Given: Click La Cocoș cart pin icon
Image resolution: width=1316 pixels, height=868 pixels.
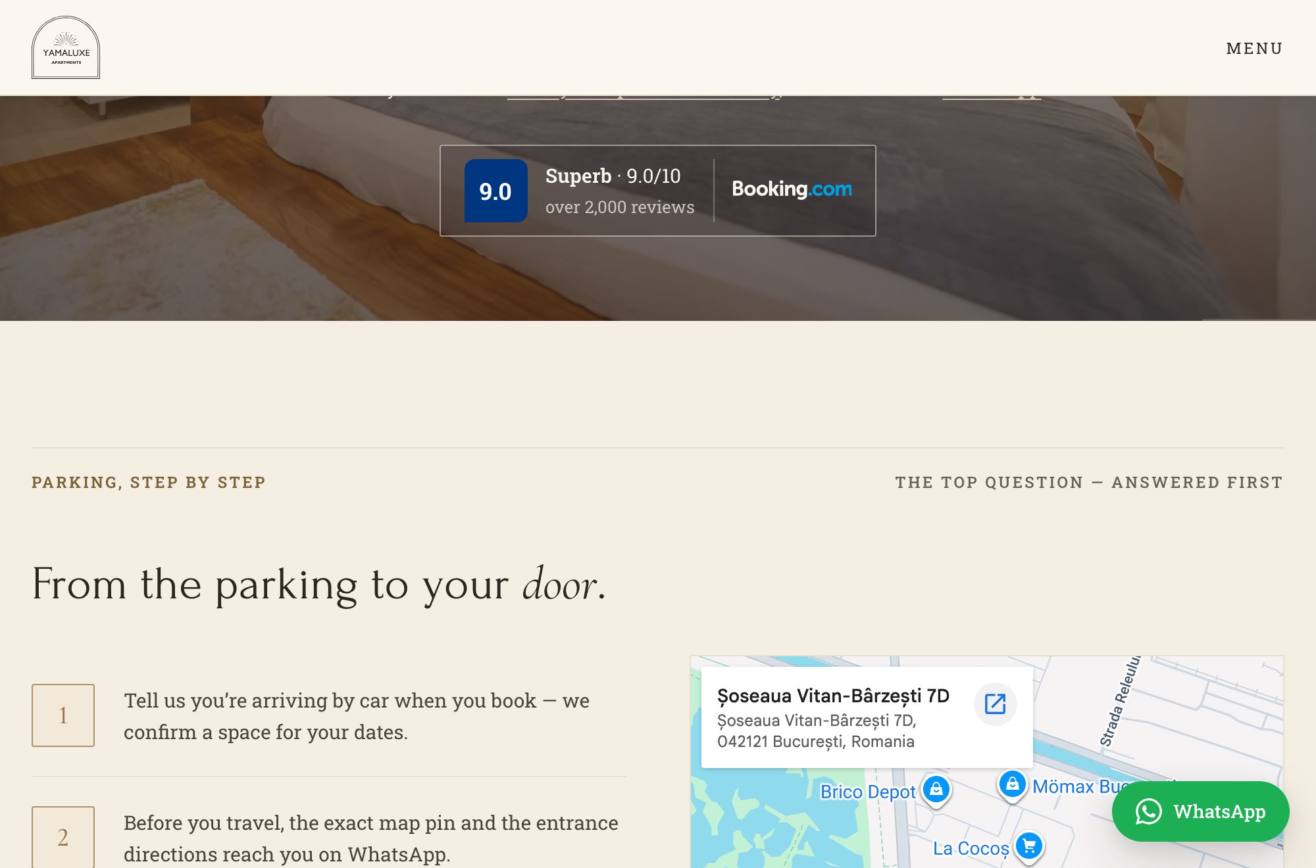Looking at the screenshot, I should click(x=1029, y=846).
